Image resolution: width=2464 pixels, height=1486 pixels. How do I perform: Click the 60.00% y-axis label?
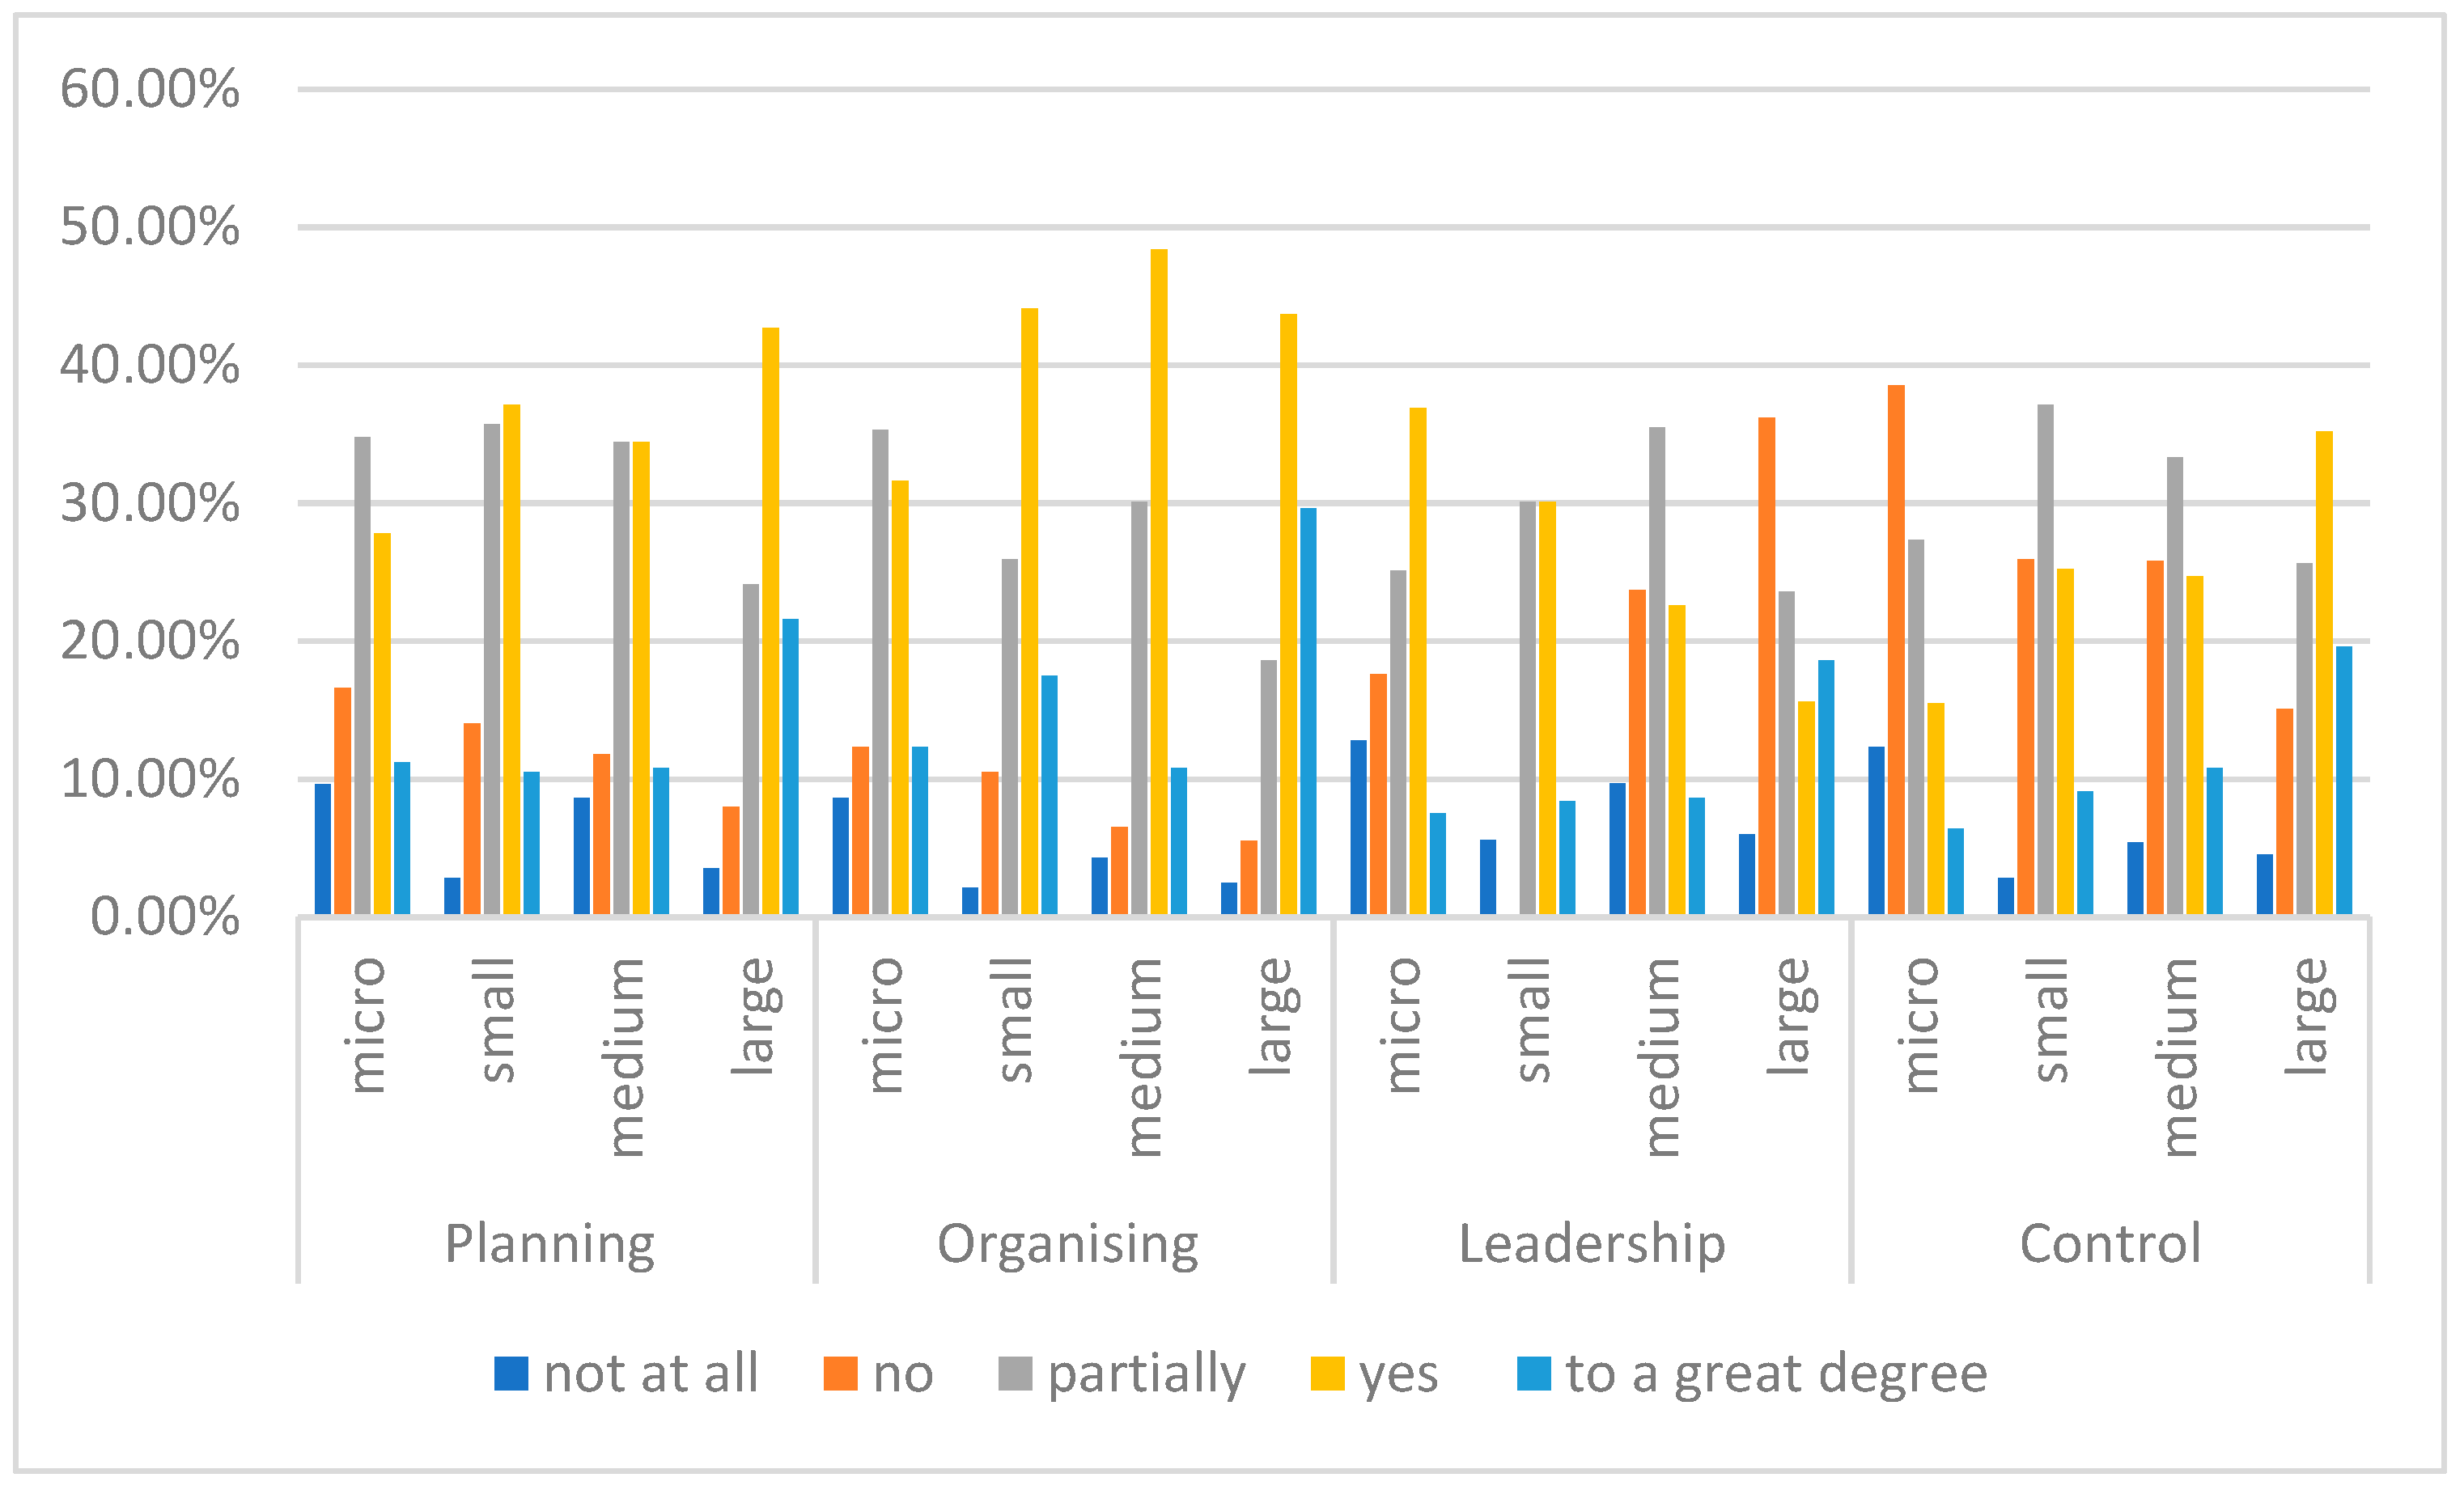coord(150,89)
